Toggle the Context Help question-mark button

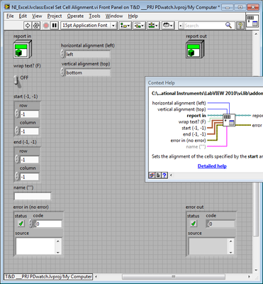pyautogui.click(x=240, y=26)
